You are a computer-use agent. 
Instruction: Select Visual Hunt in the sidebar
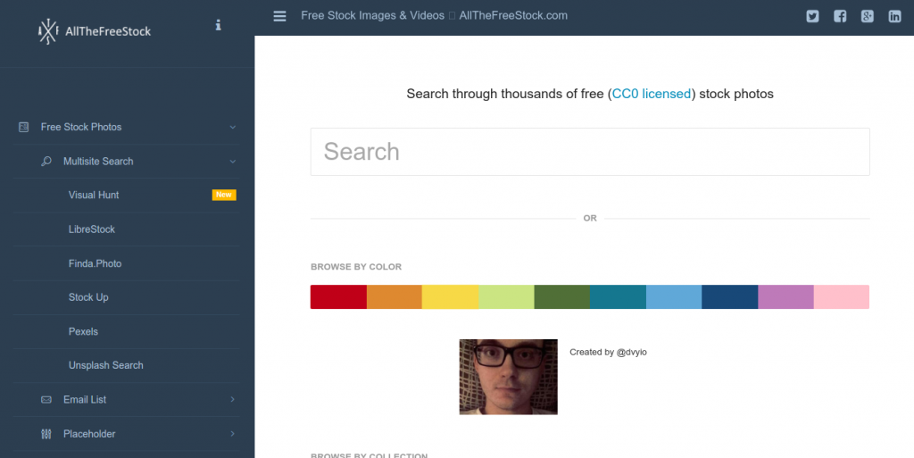(x=94, y=196)
